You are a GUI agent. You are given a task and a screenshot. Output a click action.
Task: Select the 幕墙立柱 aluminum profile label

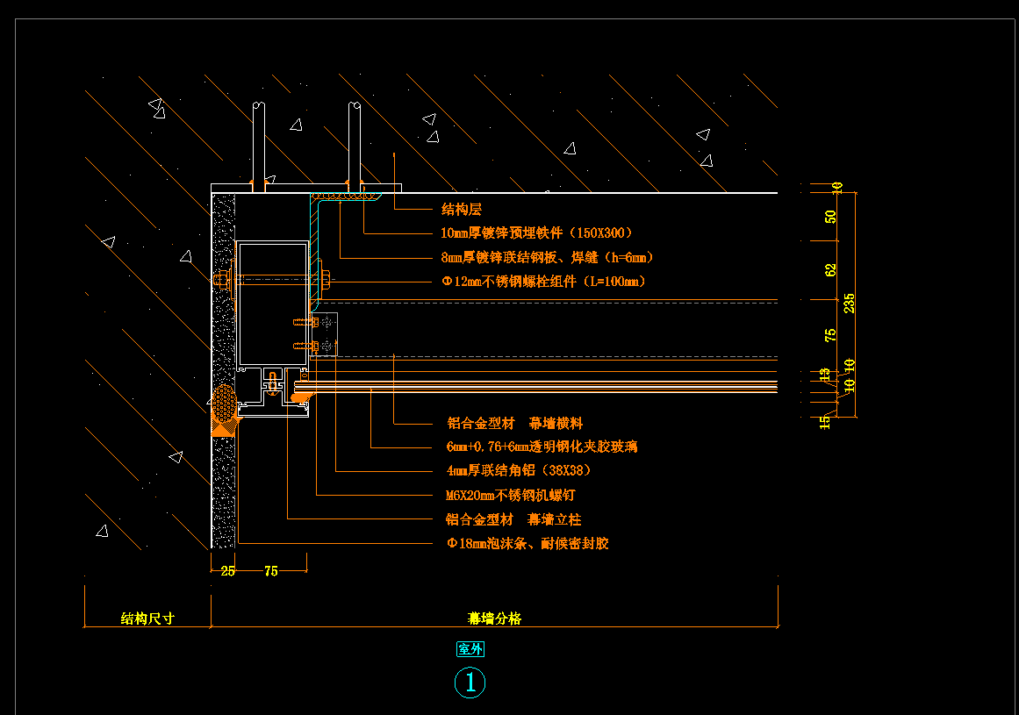[513, 520]
